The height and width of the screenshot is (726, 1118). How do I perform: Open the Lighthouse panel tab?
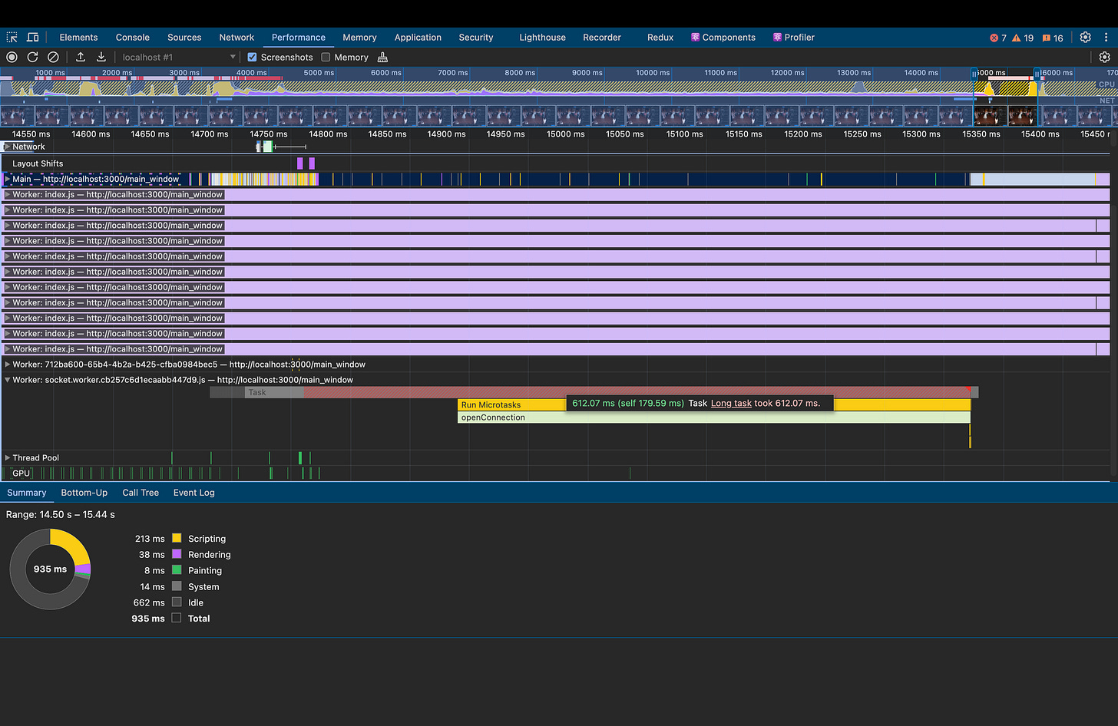click(x=542, y=37)
